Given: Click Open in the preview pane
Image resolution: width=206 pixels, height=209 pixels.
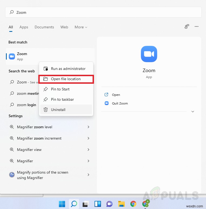Looking at the screenshot, I should point(116,95).
